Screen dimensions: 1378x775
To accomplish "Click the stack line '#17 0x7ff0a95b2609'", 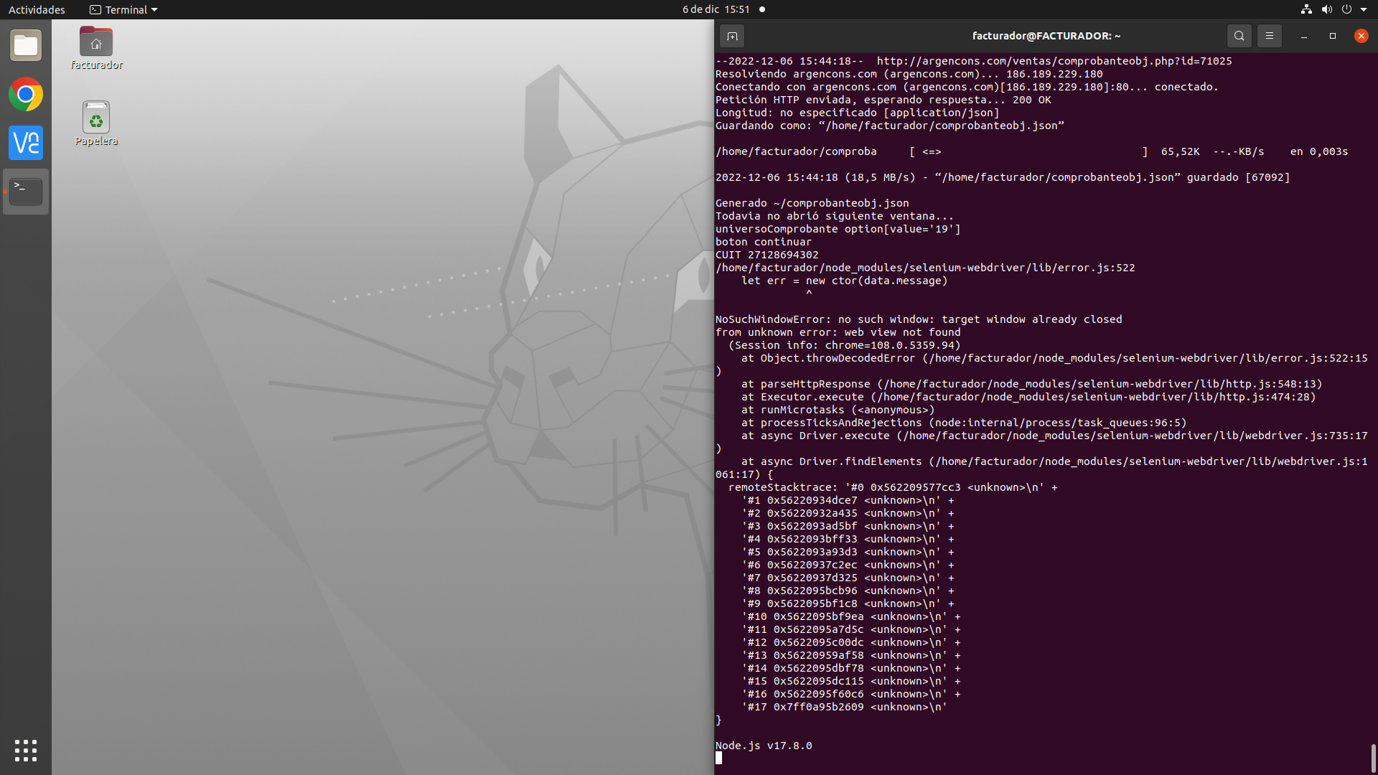I will coord(845,707).
